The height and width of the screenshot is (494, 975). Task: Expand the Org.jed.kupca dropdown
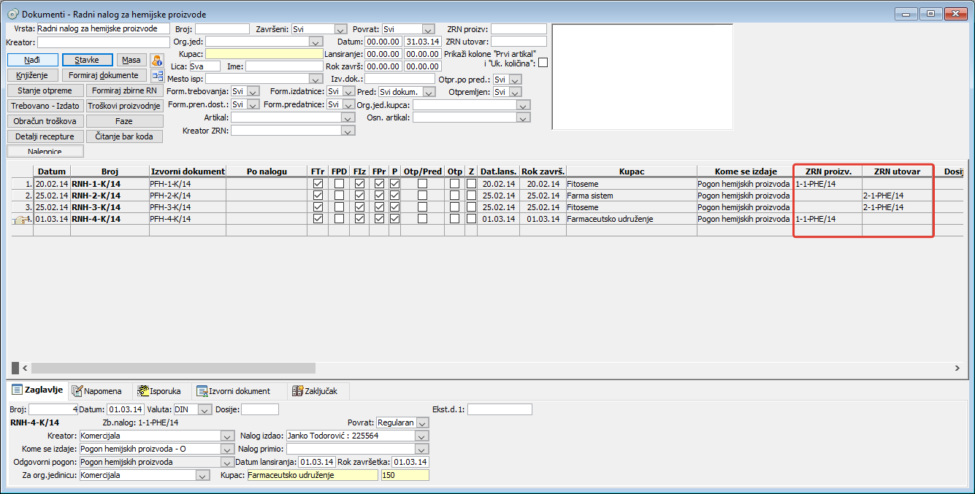click(x=524, y=105)
